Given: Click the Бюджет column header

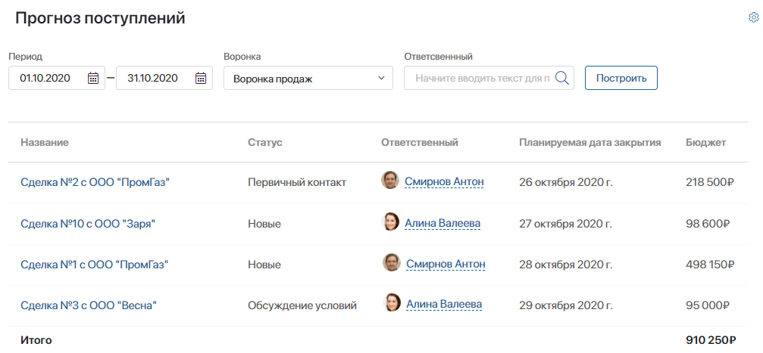Looking at the screenshot, I should coord(706,142).
